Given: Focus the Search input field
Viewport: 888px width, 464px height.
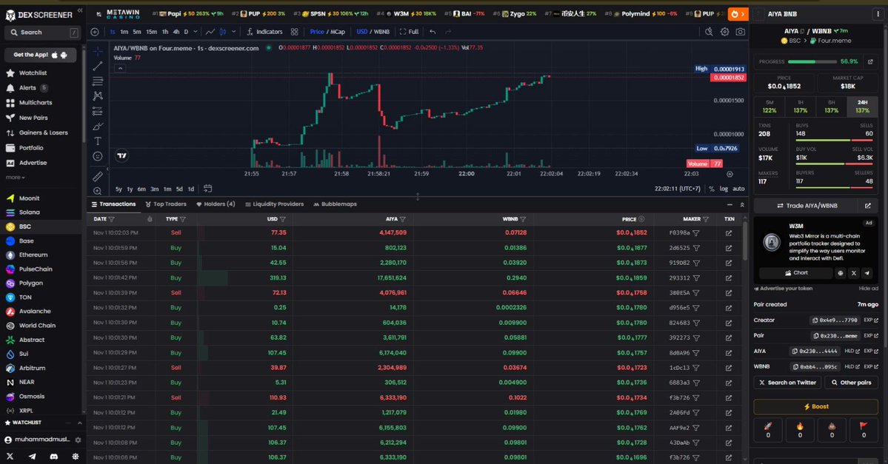Looking at the screenshot, I should pos(42,33).
